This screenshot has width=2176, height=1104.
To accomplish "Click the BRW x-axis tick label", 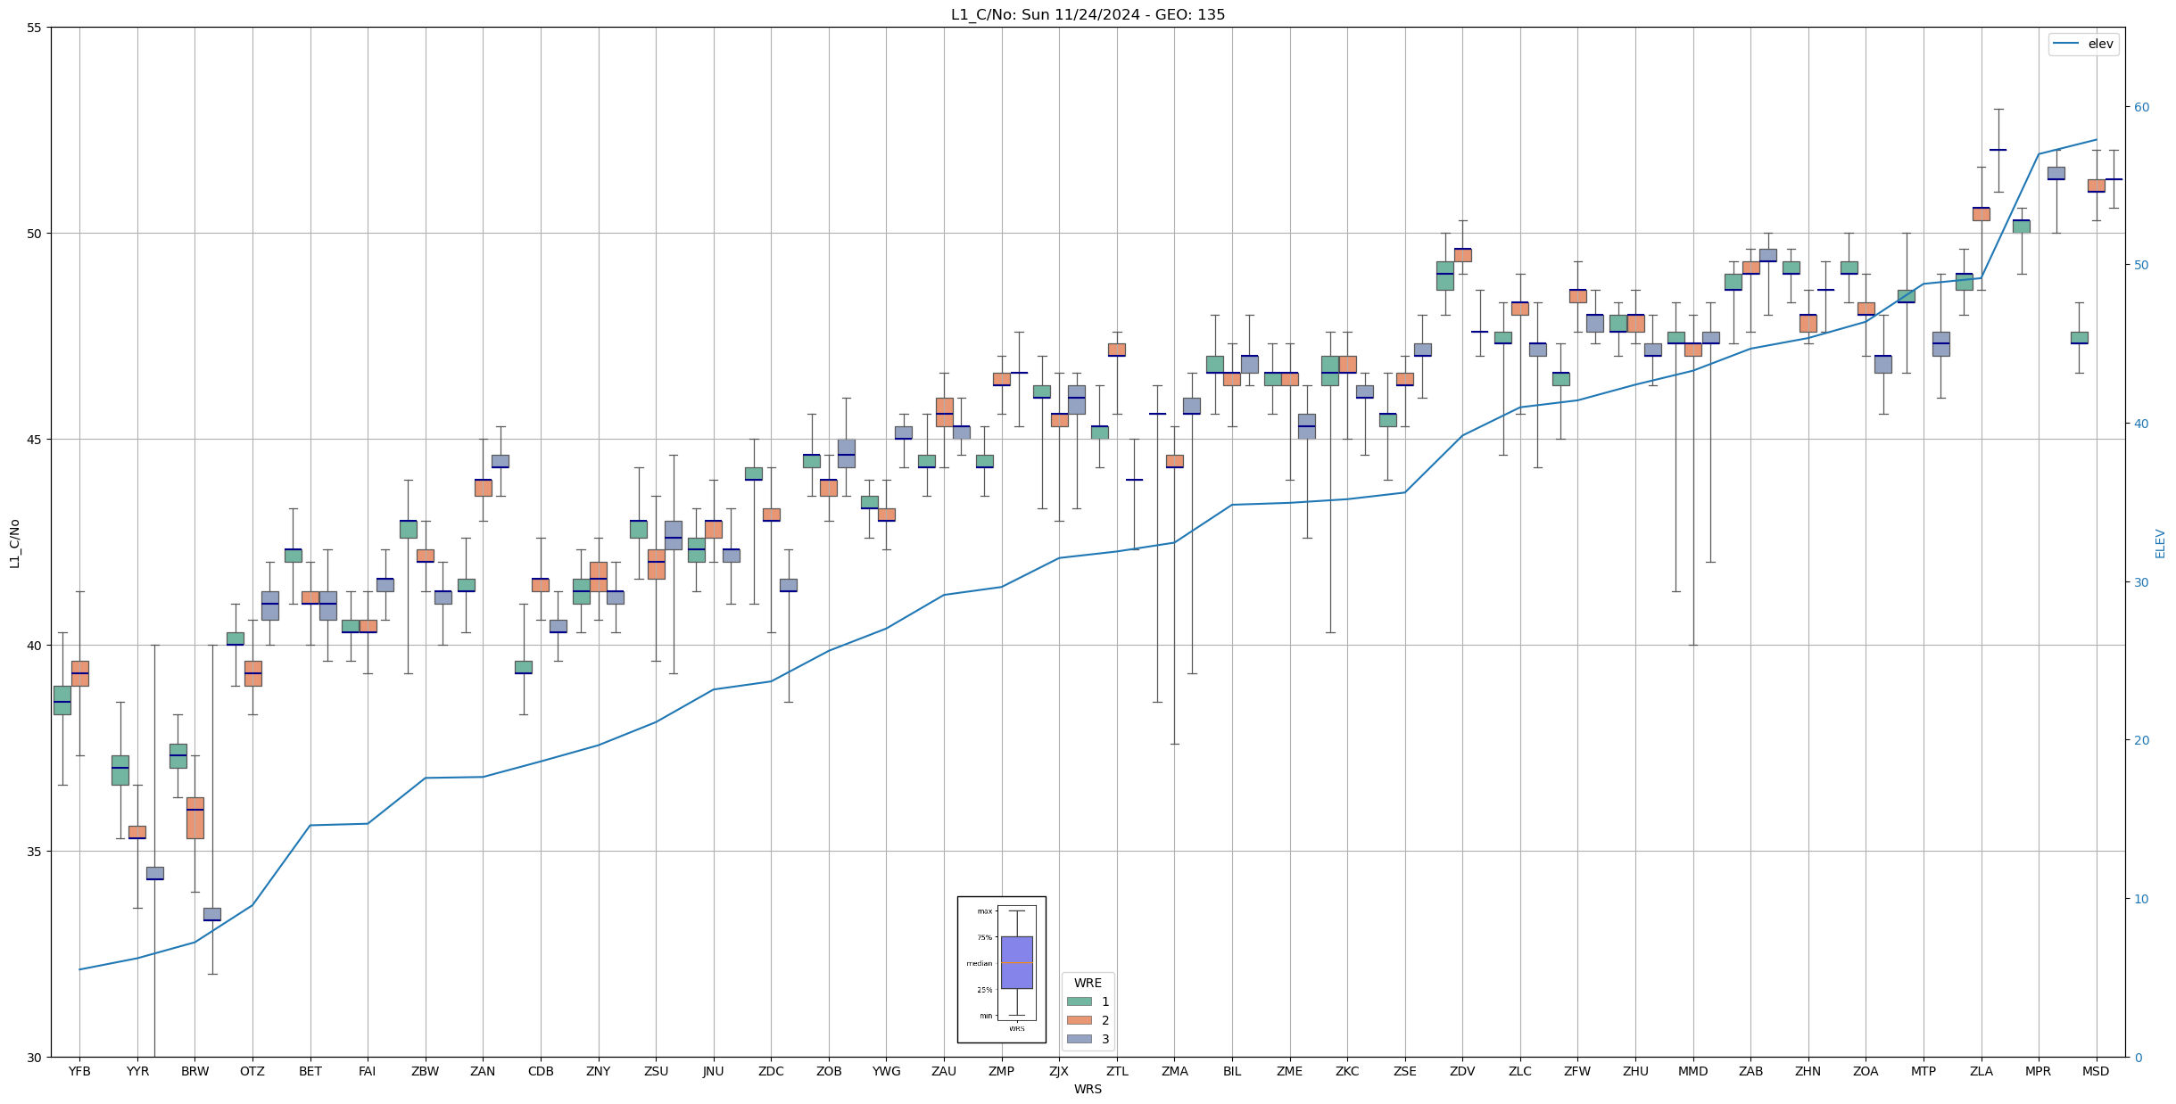I will click(194, 1072).
